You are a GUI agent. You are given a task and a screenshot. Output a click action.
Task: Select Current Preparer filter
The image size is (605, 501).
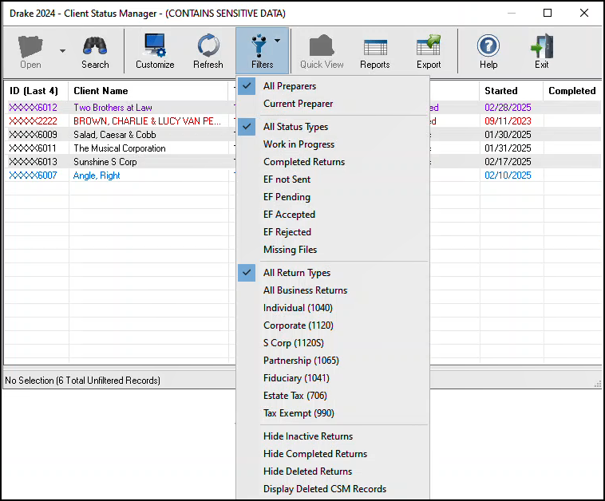[x=333, y=104]
